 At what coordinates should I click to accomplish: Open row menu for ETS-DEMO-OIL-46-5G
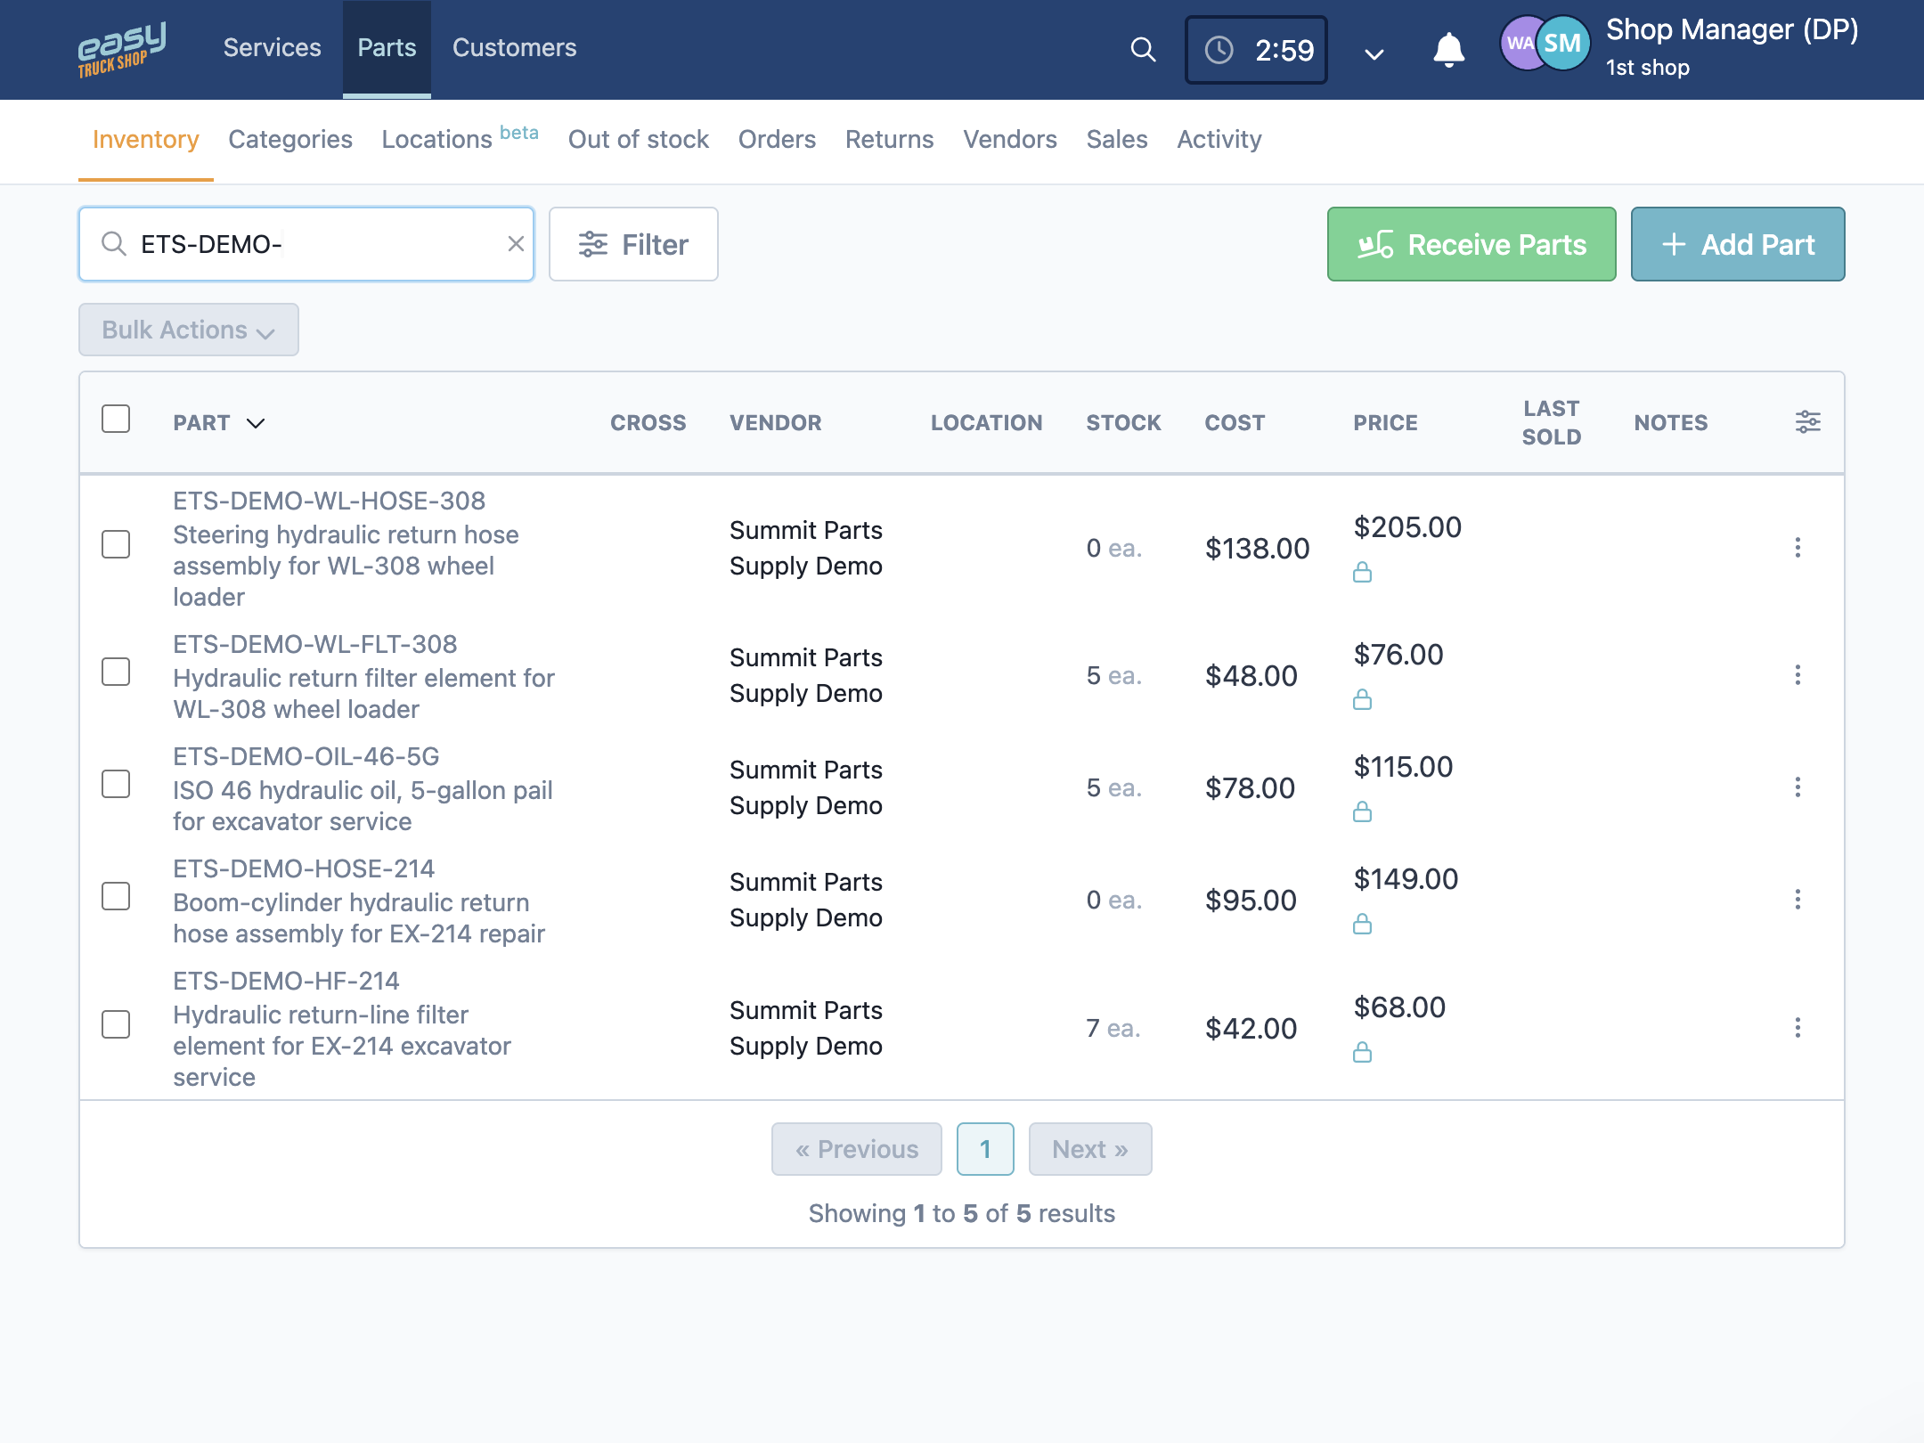[x=1798, y=787]
